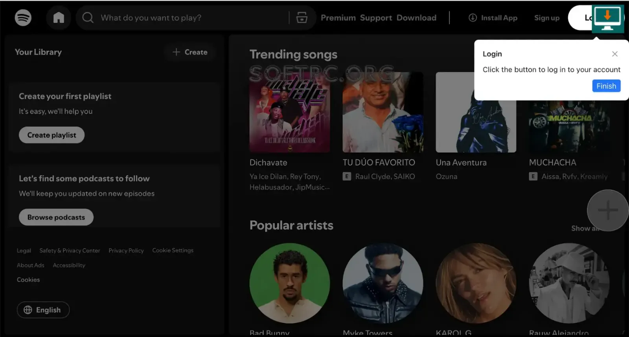Click Finish in the Login popup
This screenshot has height=337, width=629.
click(x=606, y=86)
